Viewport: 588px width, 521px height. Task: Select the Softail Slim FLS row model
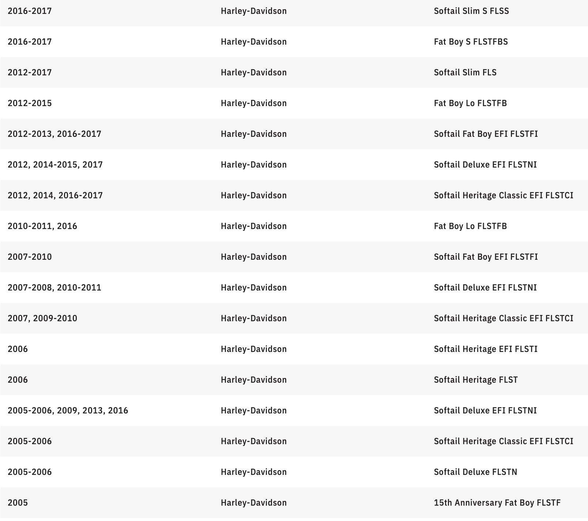465,72
